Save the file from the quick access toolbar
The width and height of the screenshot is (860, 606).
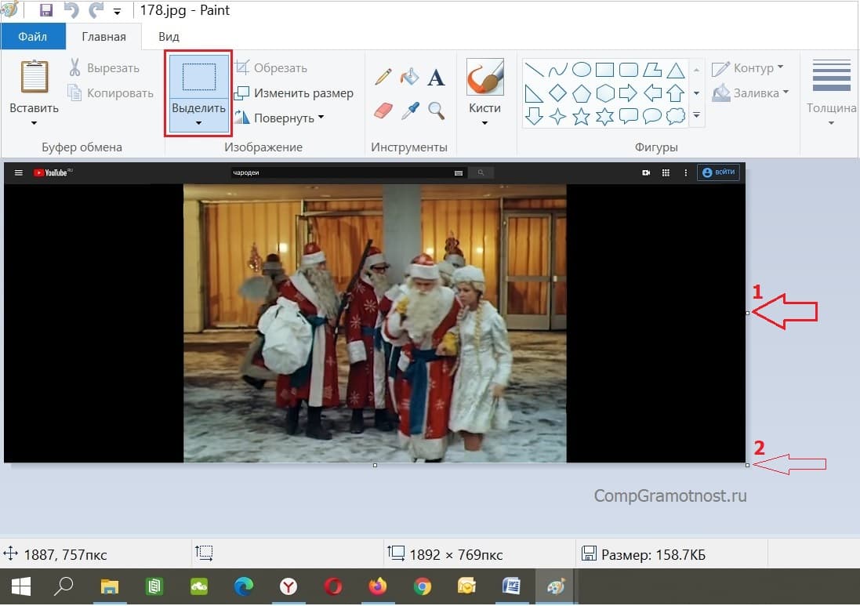coord(46,10)
